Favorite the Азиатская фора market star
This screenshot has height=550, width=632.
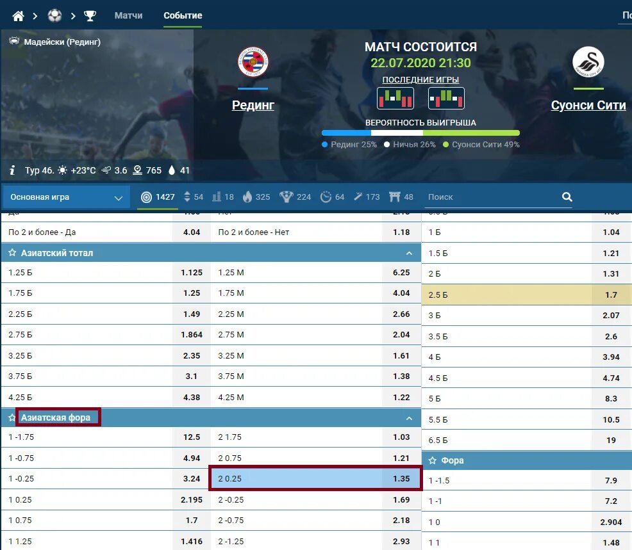coord(12,417)
